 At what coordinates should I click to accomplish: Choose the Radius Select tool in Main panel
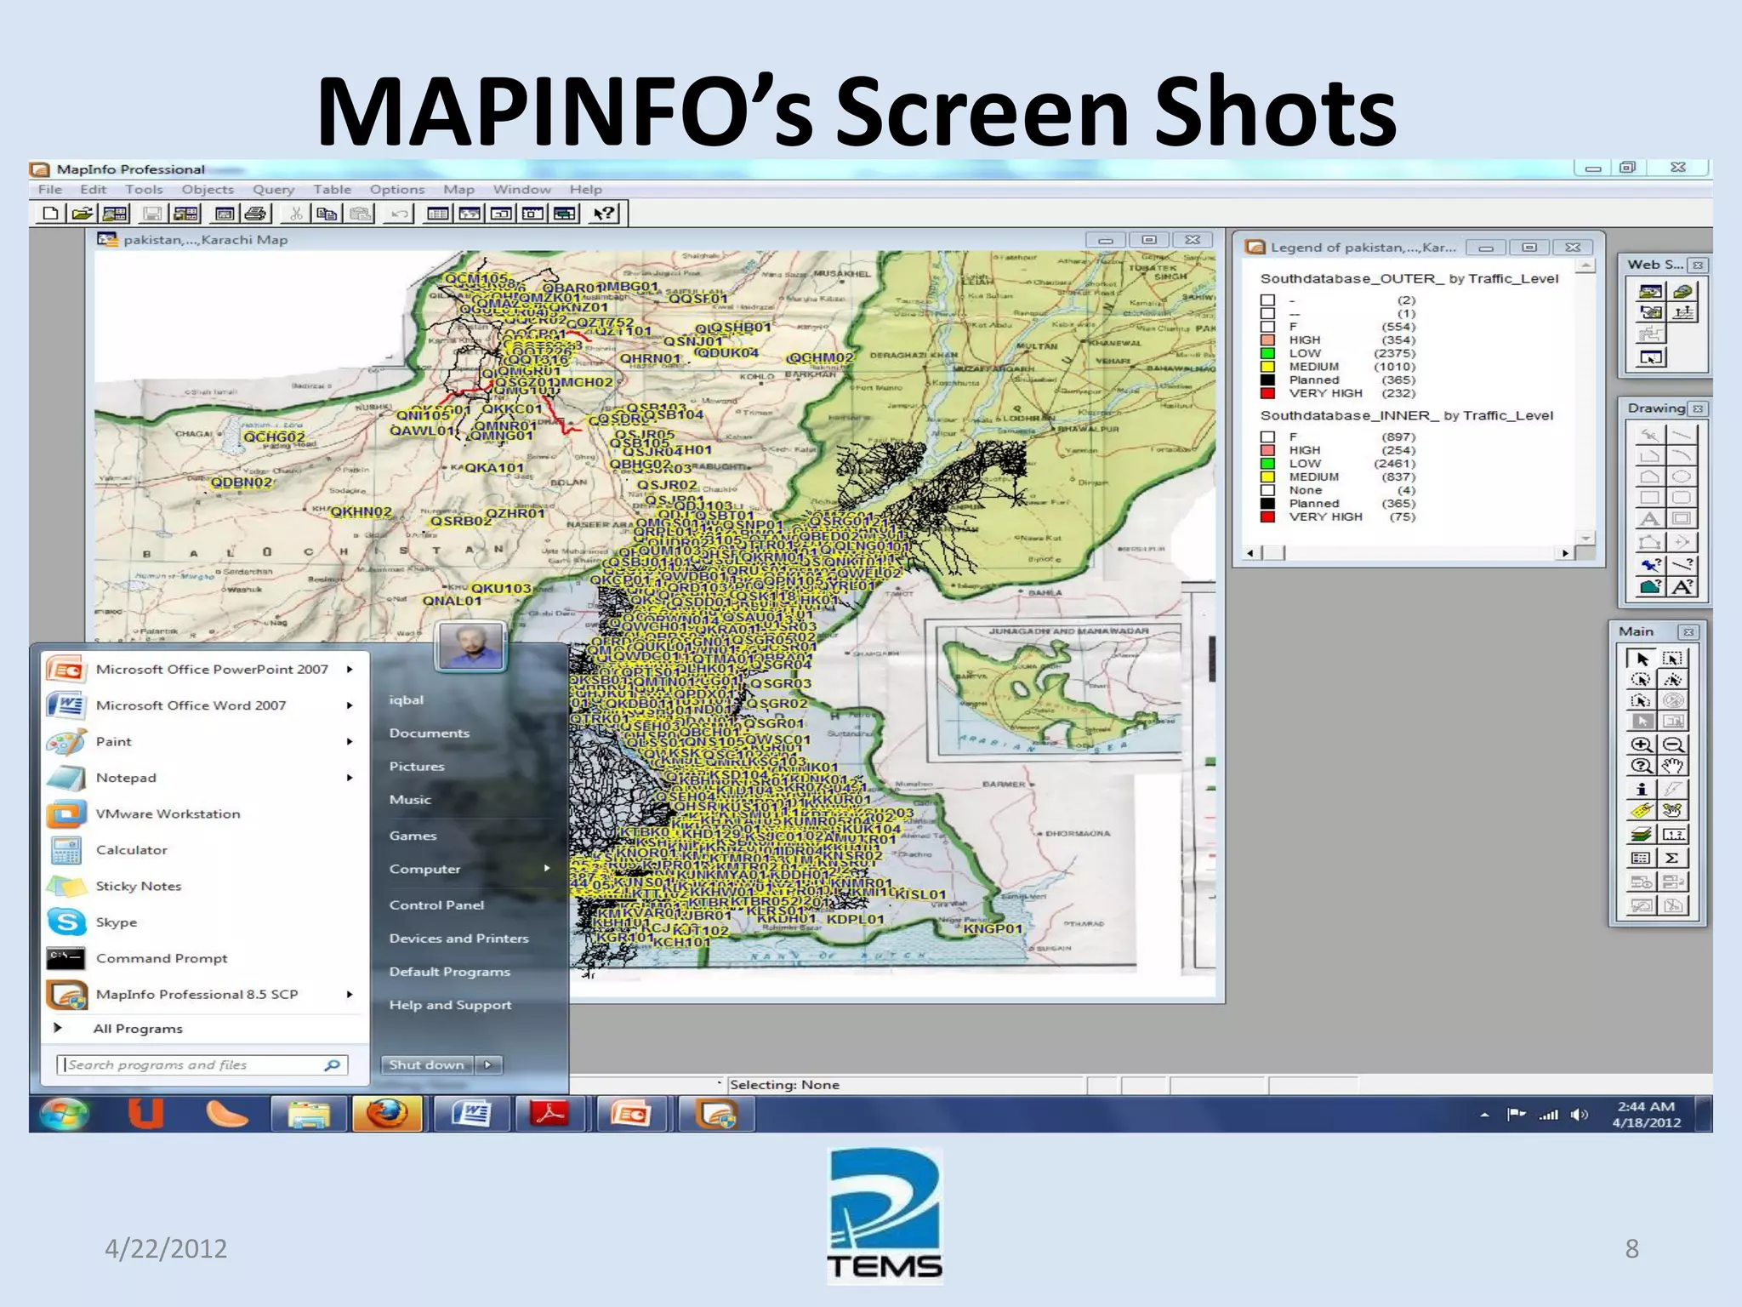click(1642, 680)
